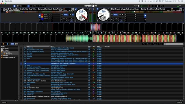Image resolution: width=185 pixels, height=104 pixels.
Task: Click the MIDI button
Action: 154,6
